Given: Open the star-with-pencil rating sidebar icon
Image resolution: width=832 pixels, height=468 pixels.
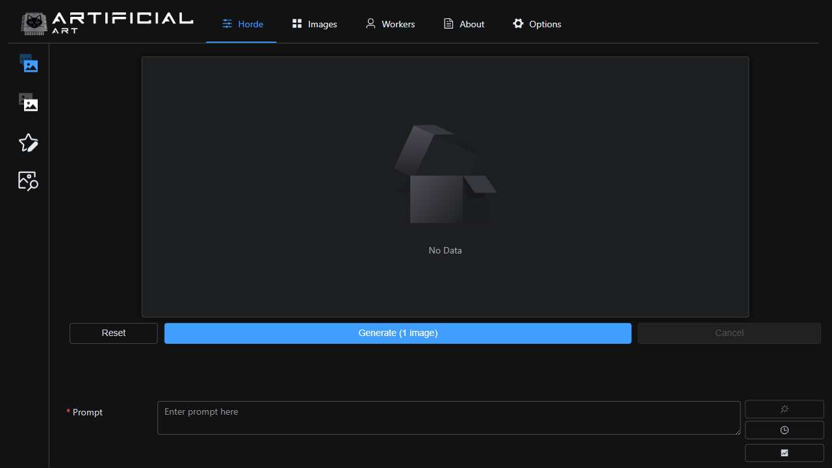Looking at the screenshot, I should pos(29,142).
